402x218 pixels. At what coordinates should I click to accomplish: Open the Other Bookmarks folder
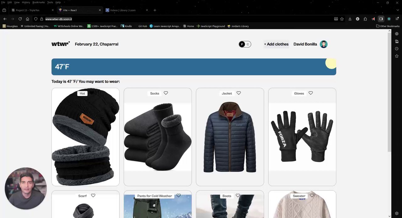pos(388,26)
